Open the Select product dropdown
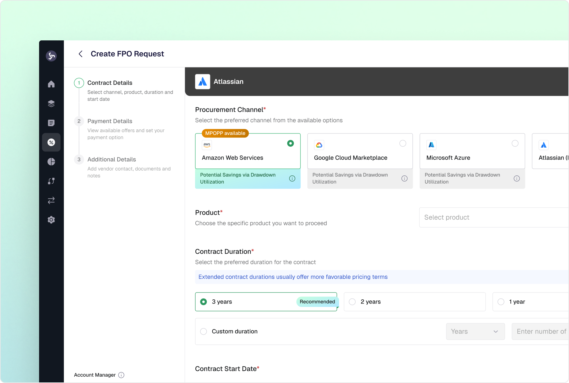The width and height of the screenshot is (569, 383). (494, 217)
